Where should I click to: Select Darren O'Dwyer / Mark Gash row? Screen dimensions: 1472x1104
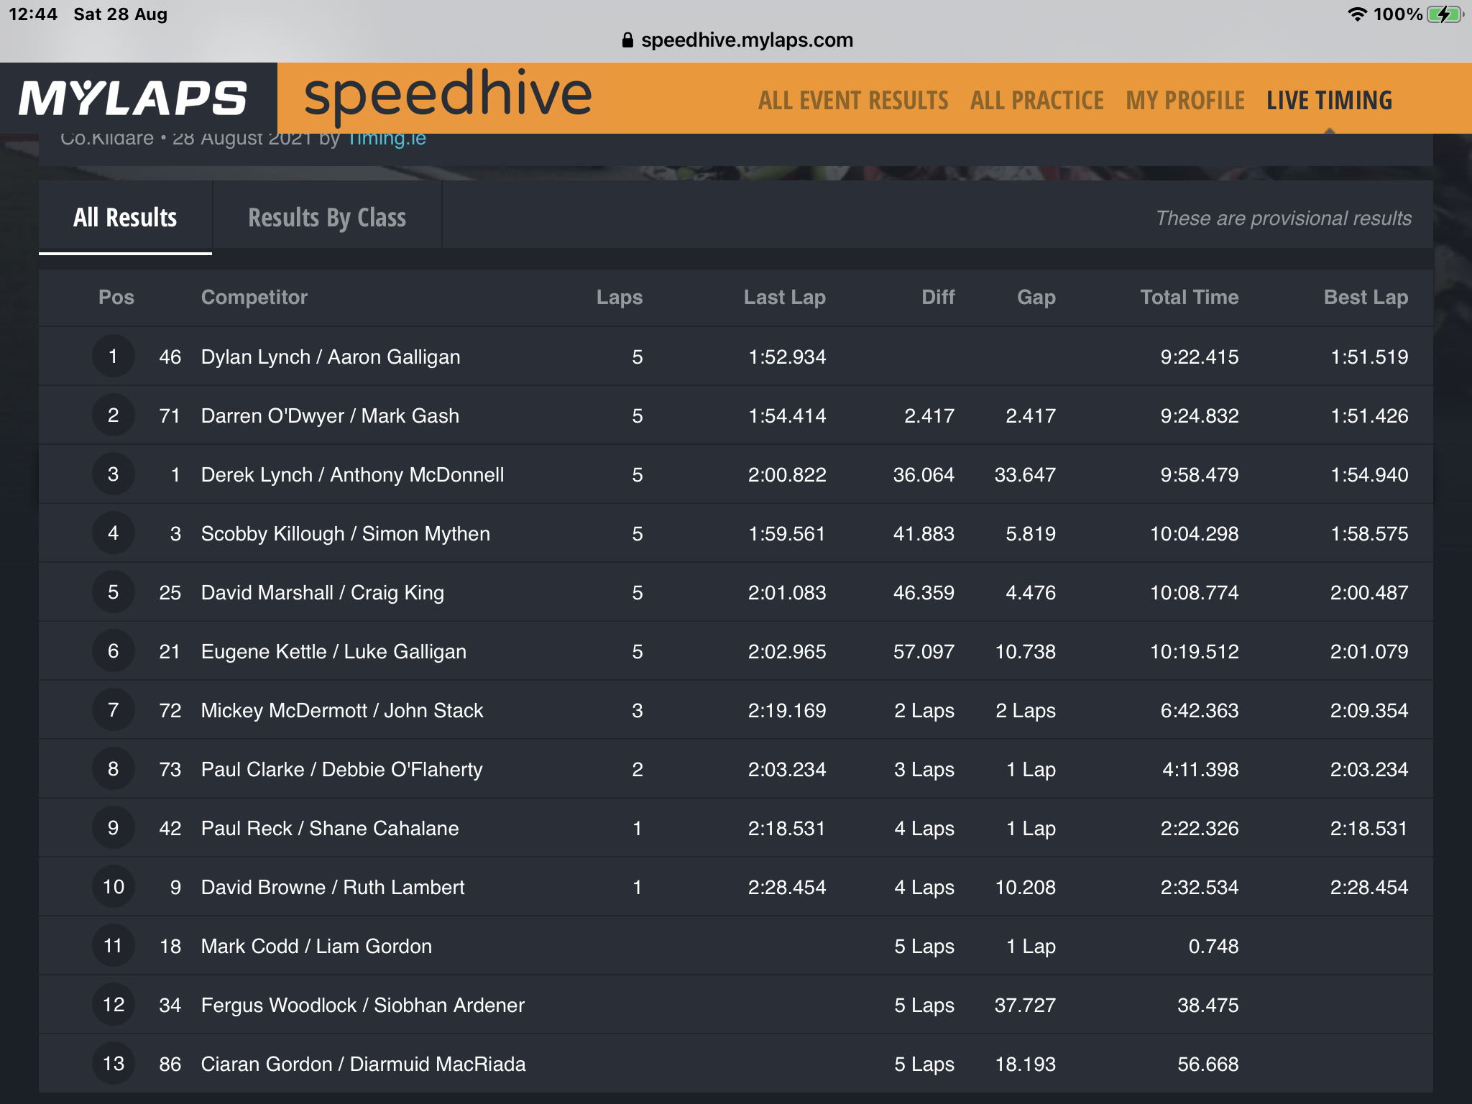point(736,415)
